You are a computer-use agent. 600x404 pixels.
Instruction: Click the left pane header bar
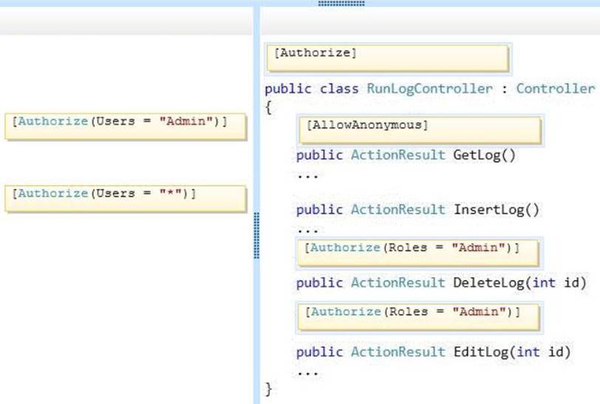pos(126,24)
